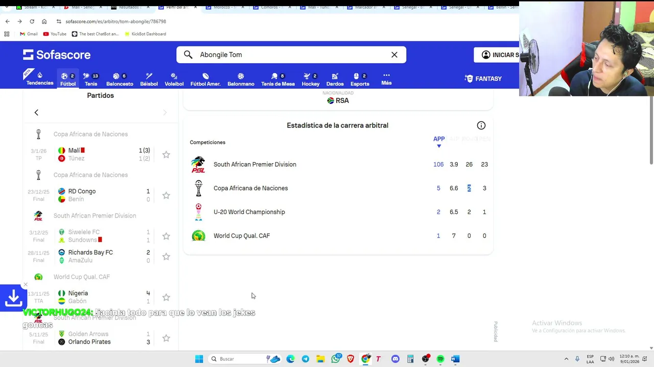Switch to the Béisbol section
Image resolution: width=654 pixels, height=367 pixels.
click(x=149, y=79)
